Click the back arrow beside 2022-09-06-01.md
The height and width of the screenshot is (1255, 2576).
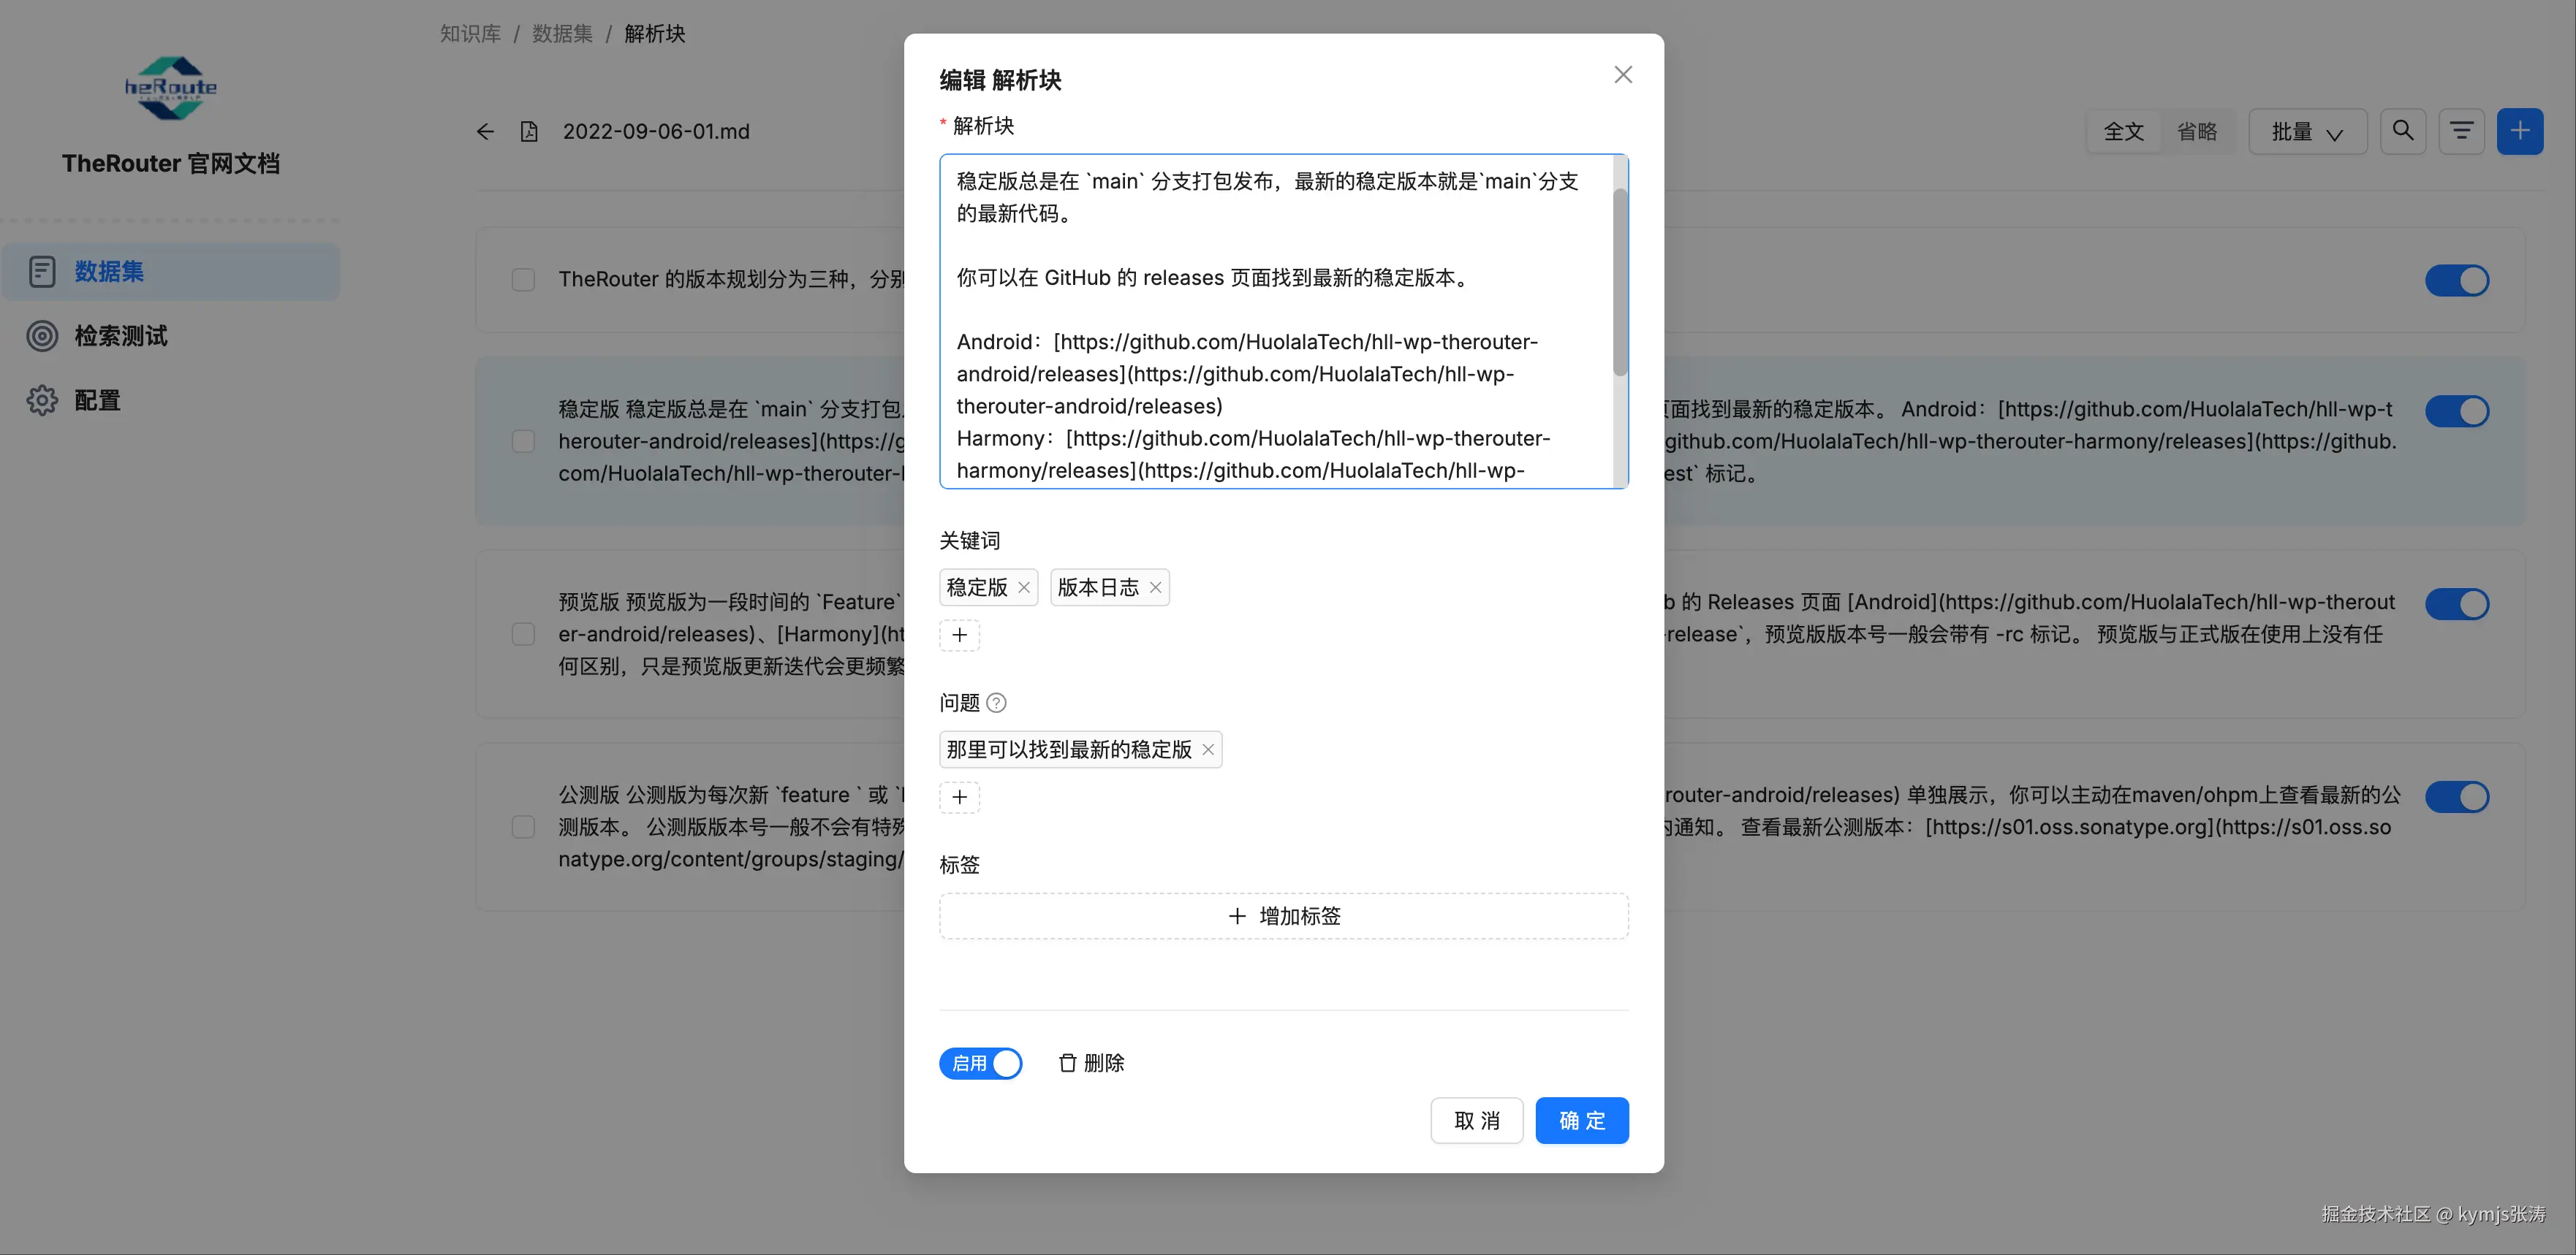click(485, 132)
